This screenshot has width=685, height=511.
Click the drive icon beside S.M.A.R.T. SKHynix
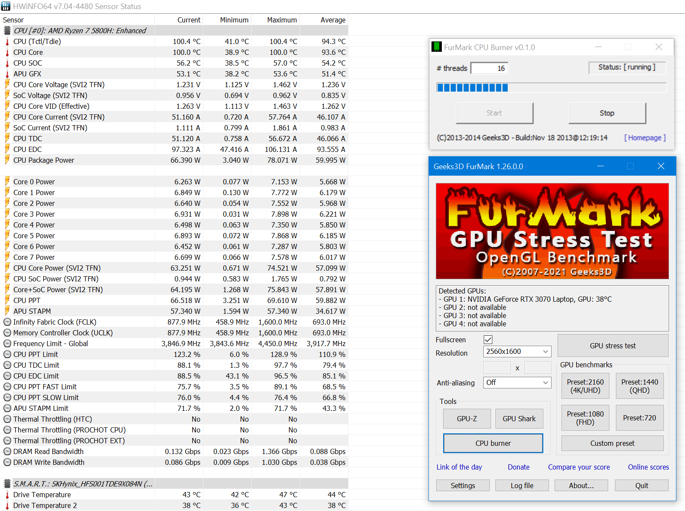pyautogui.click(x=7, y=484)
